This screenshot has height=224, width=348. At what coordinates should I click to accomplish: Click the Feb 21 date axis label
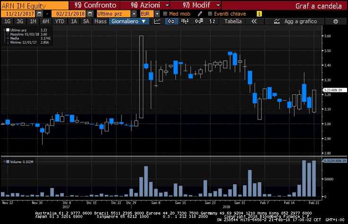(x=314, y=203)
